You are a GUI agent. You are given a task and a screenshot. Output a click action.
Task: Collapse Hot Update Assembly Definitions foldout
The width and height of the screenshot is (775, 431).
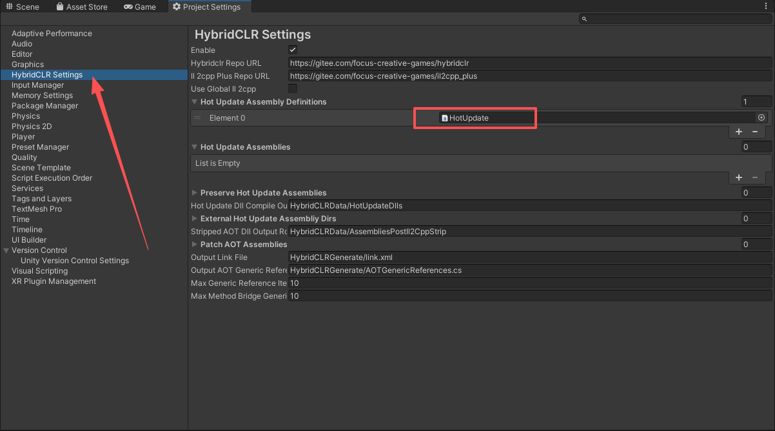click(194, 102)
